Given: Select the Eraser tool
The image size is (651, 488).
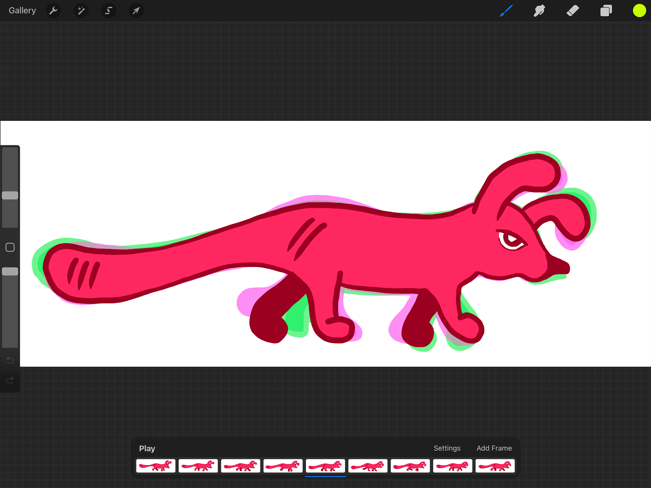Looking at the screenshot, I should click(573, 11).
